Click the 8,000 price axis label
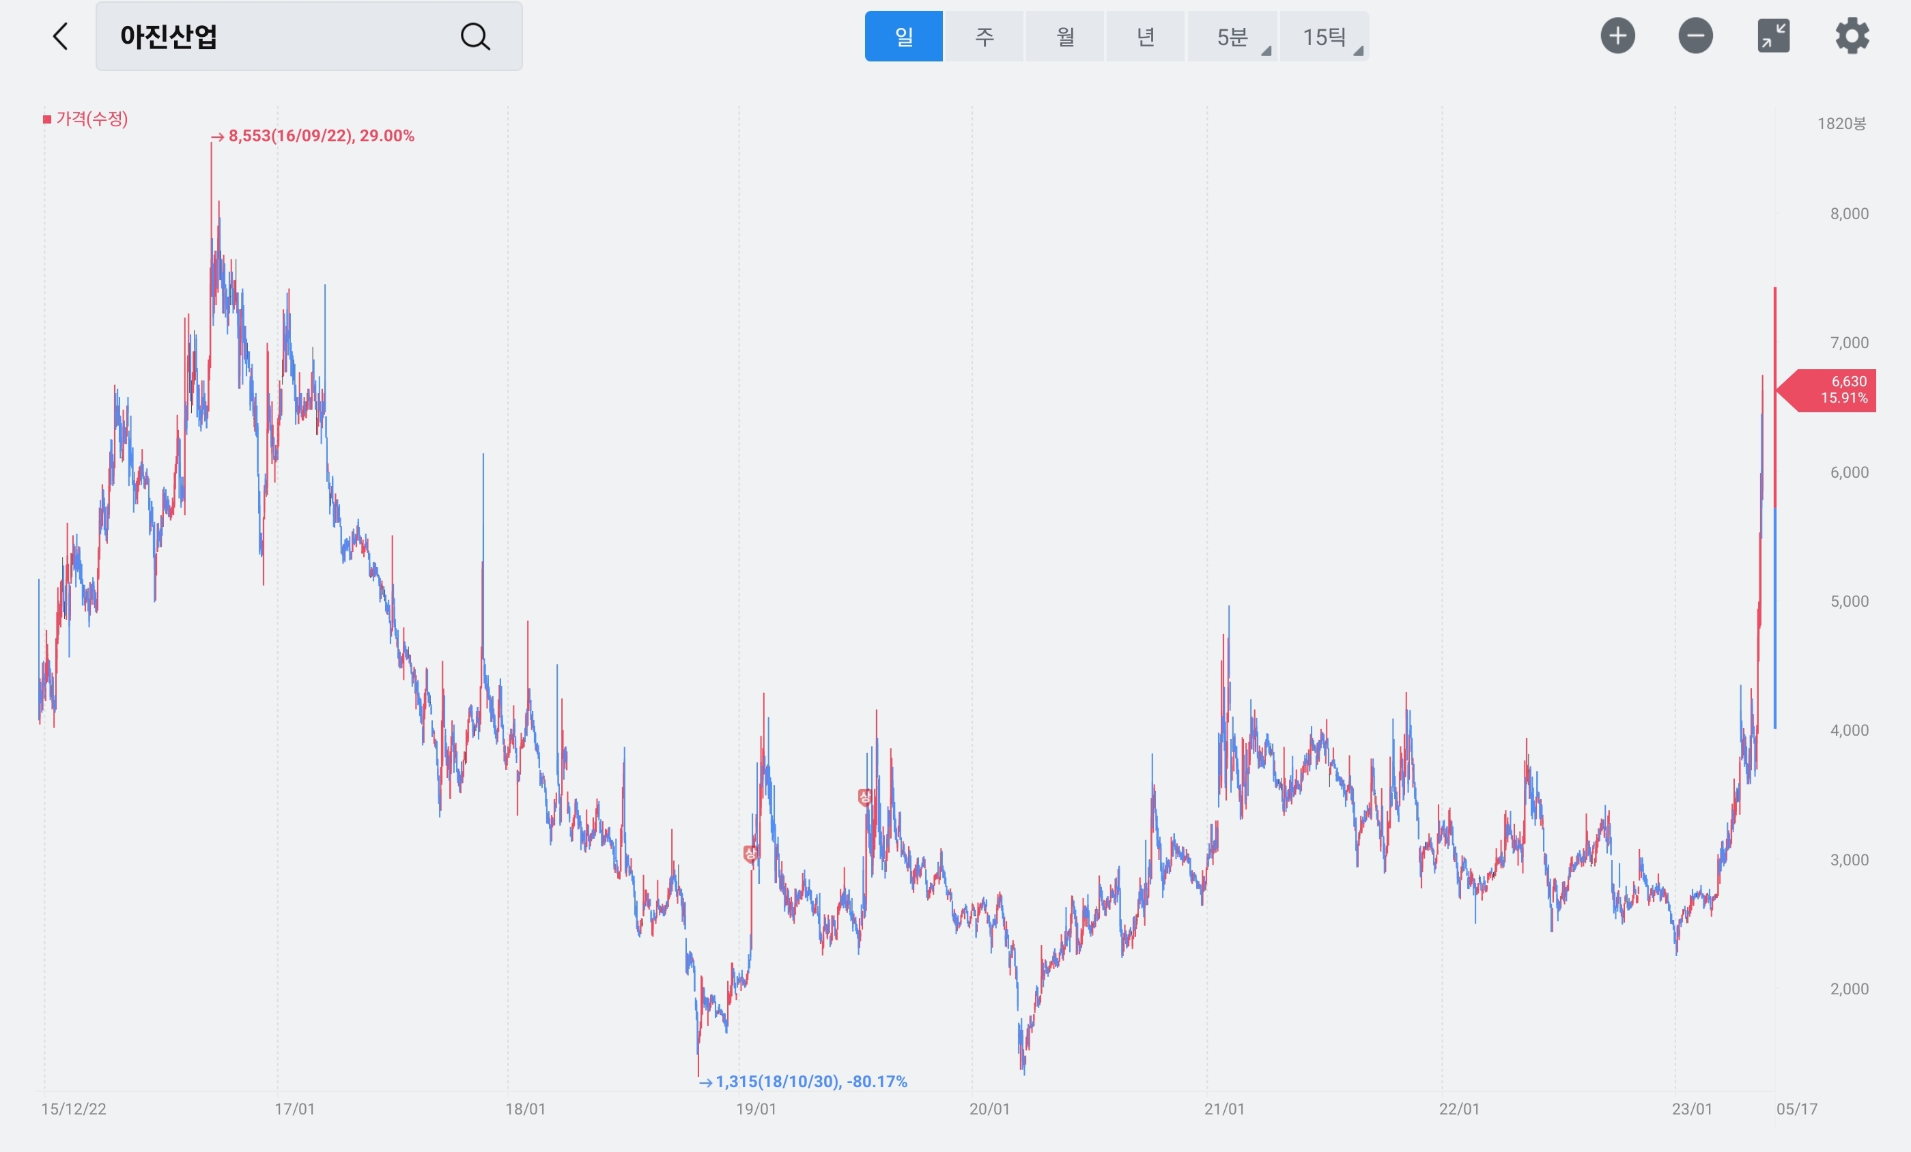This screenshot has height=1152, width=1911. pos(1849,213)
